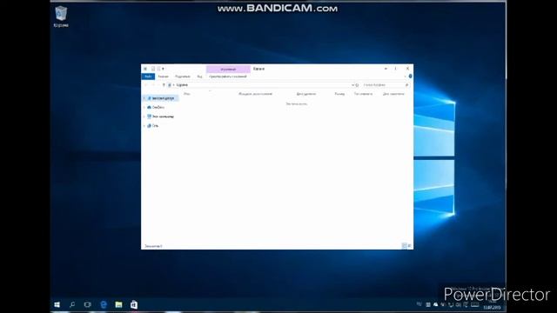Image resolution: width=557 pixels, height=313 pixels.
Task: Expand the OneDrive tree node
Action: (144, 107)
